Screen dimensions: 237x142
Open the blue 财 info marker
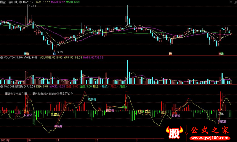pyautogui.click(x=54, y=54)
